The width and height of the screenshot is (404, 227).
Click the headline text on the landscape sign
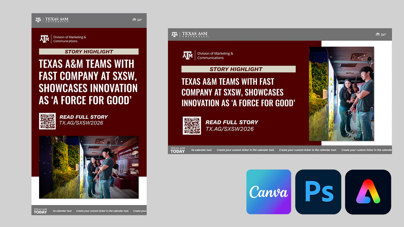coord(238,92)
